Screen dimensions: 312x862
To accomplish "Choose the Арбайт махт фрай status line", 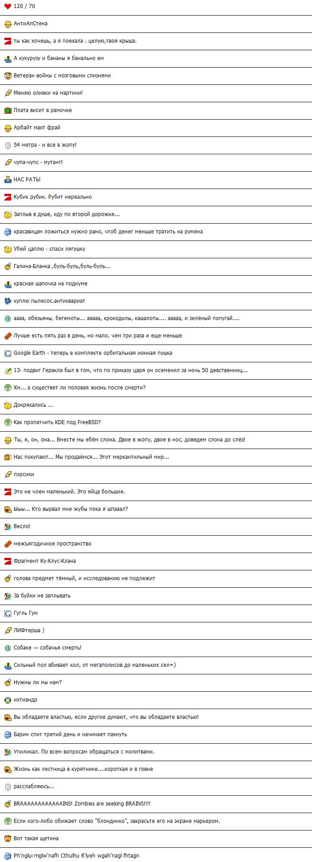I will point(156,128).
